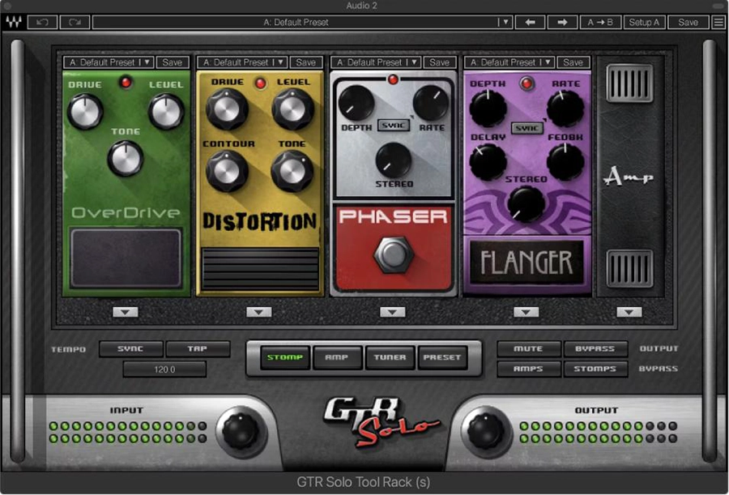Click the Distortion Tone knob
Image resolution: width=729 pixels, height=495 pixels.
coord(292,171)
